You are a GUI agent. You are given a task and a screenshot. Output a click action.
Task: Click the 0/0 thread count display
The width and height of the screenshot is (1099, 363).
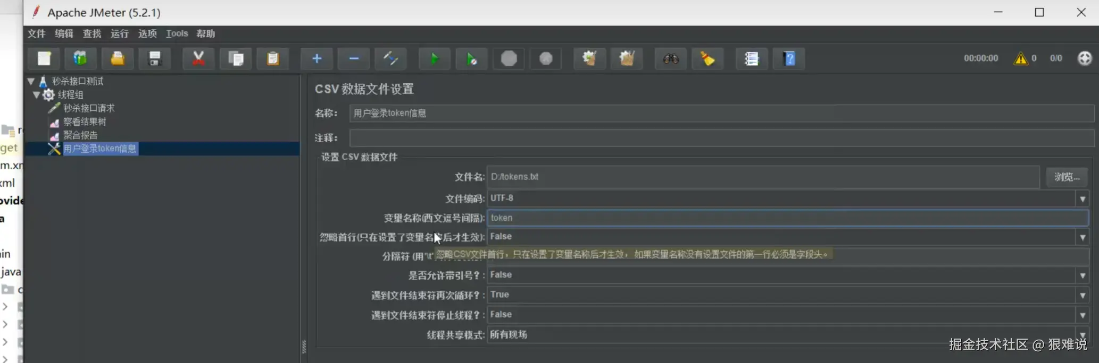click(x=1056, y=58)
